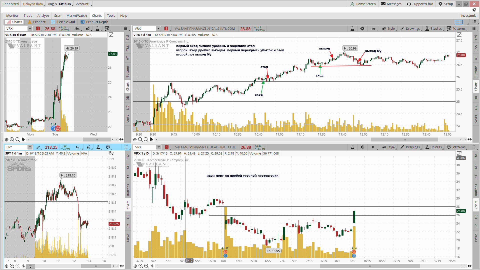The height and width of the screenshot is (270, 480).
Task: Open Studies menu in bottom-right chart
Action: coord(434,147)
